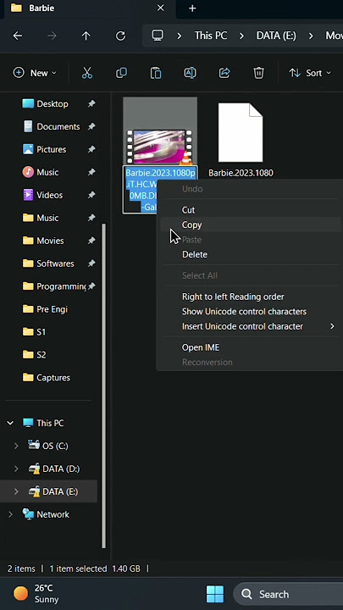Select DATA (D:) drive in sidebar
This screenshot has width=343, height=610.
(x=54, y=469)
